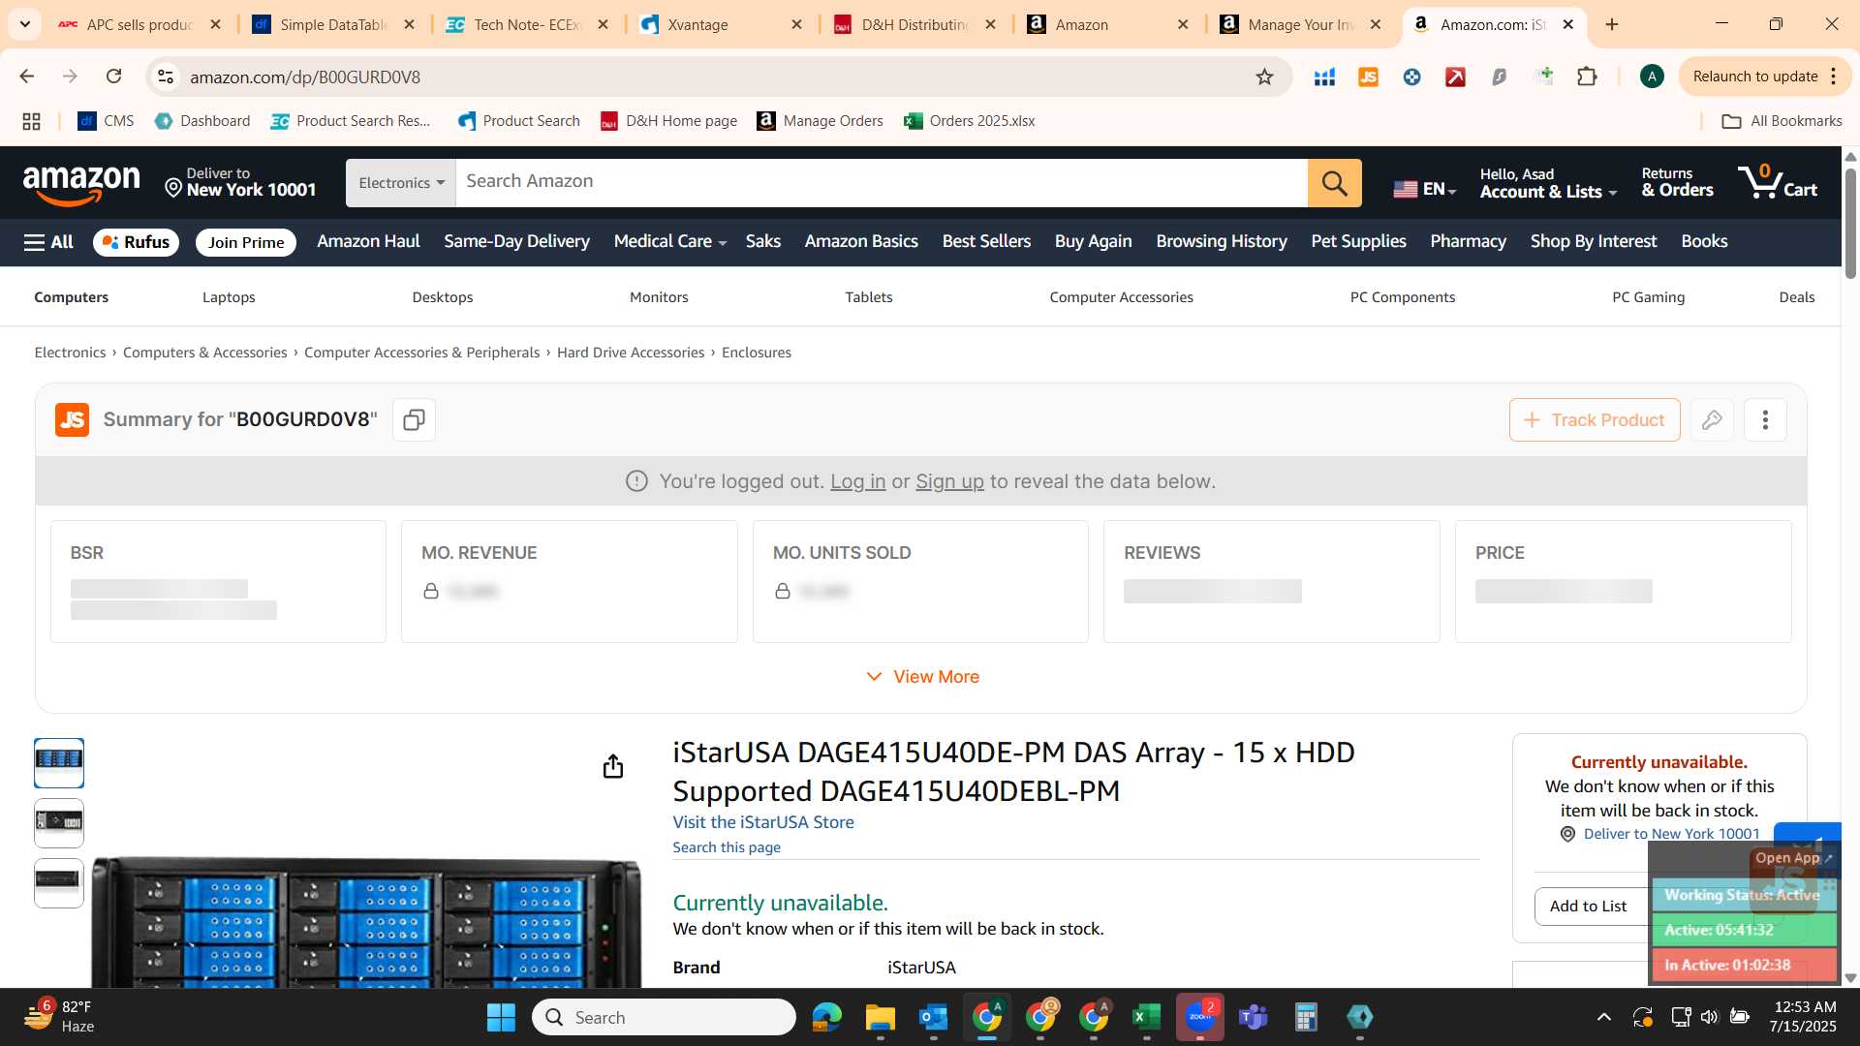Viewport: 1860px width, 1046px height.
Task: Open Amazon Basics in navigation bar
Action: pyautogui.click(x=861, y=241)
